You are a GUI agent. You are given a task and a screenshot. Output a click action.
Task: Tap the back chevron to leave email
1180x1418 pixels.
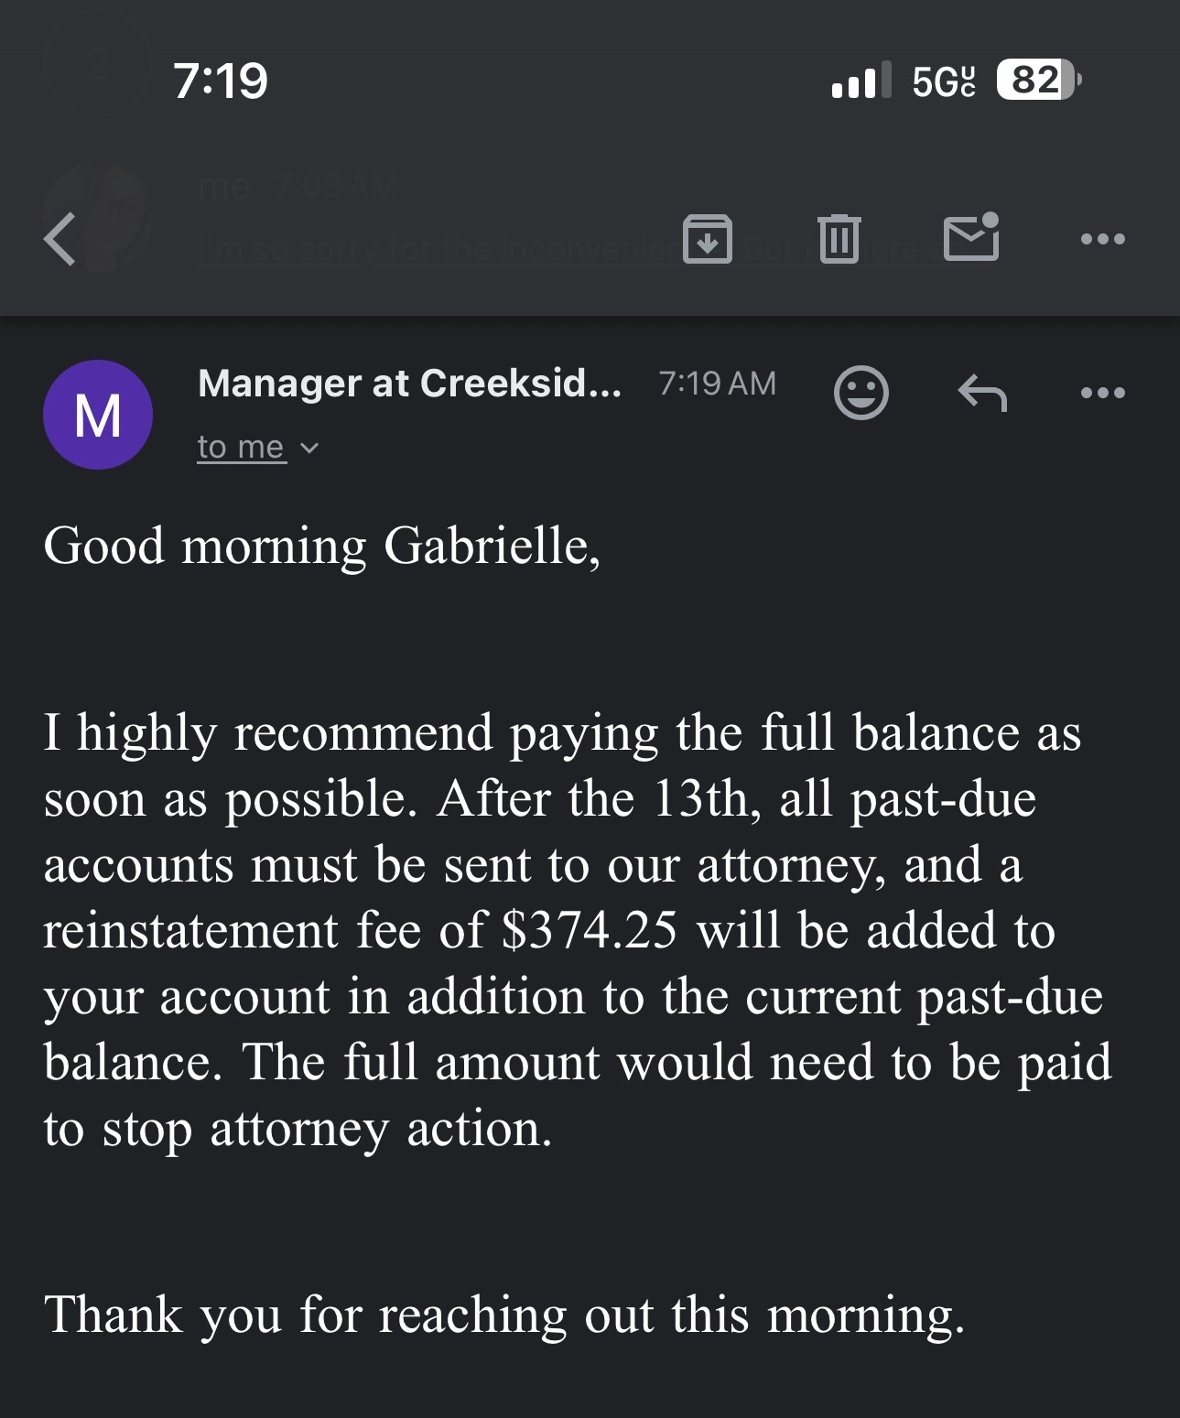point(60,239)
